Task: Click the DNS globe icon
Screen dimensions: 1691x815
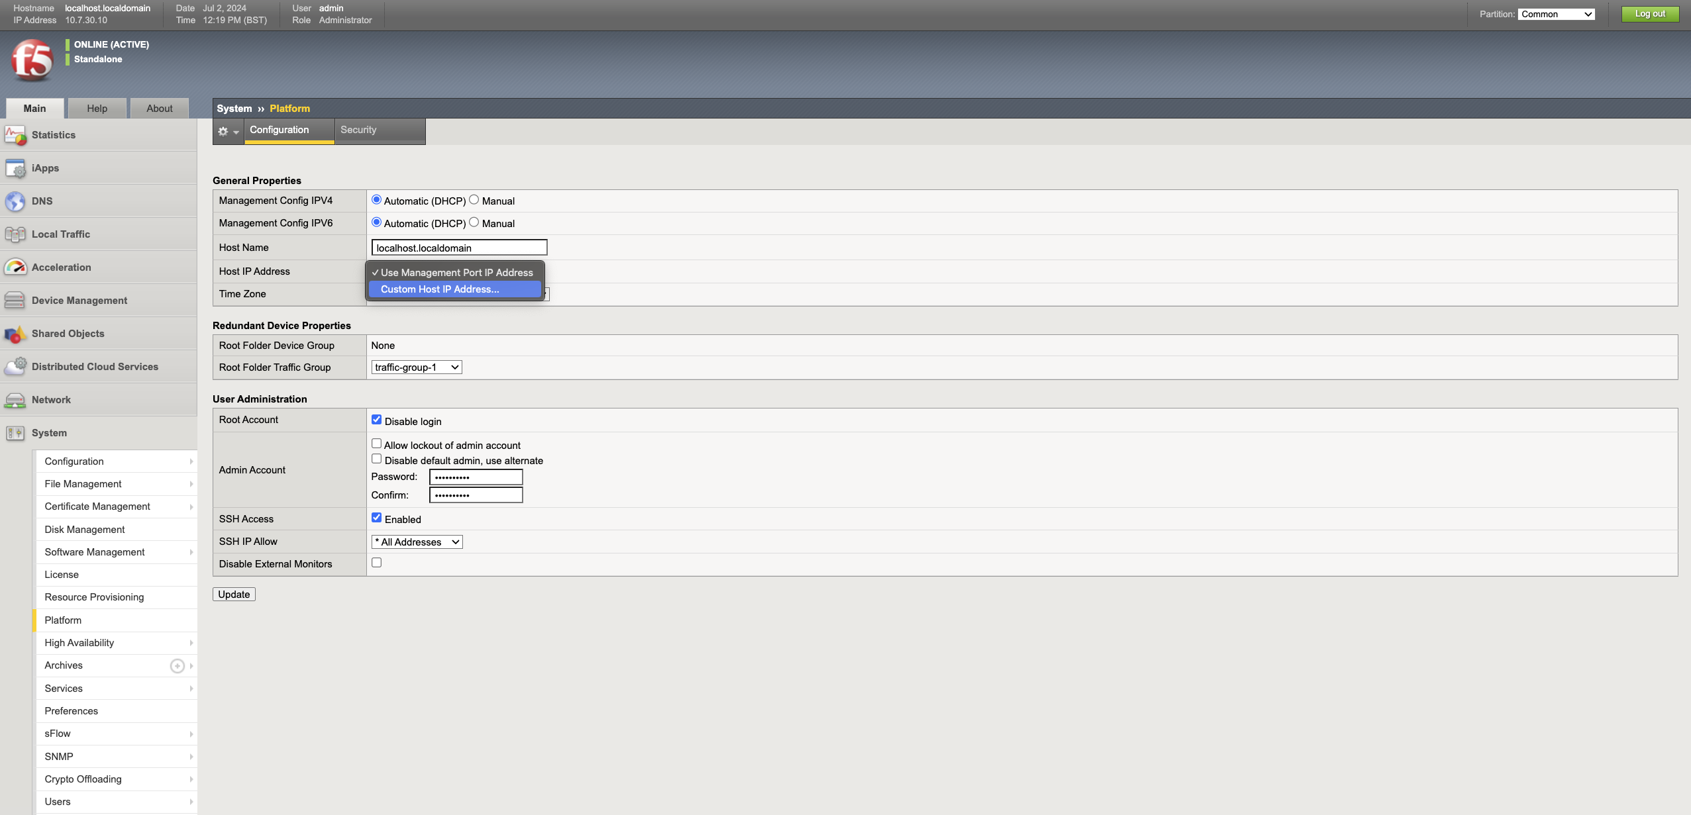Action: tap(15, 201)
